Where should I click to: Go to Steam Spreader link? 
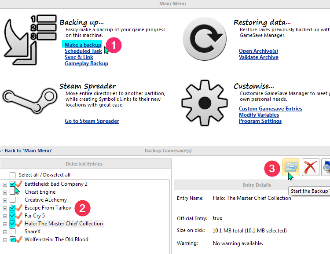click(x=92, y=121)
